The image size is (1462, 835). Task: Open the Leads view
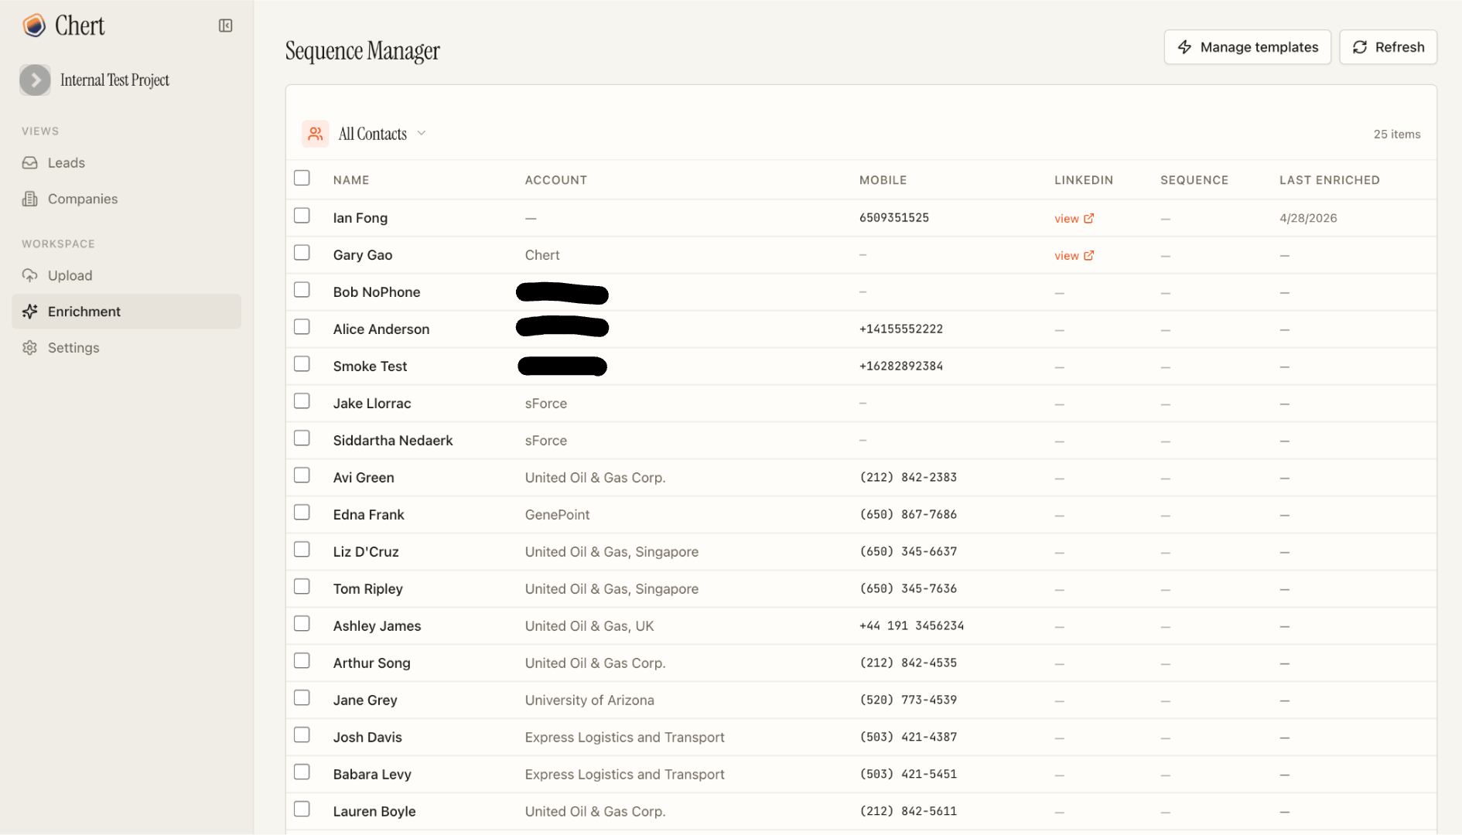click(x=126, y=162)
